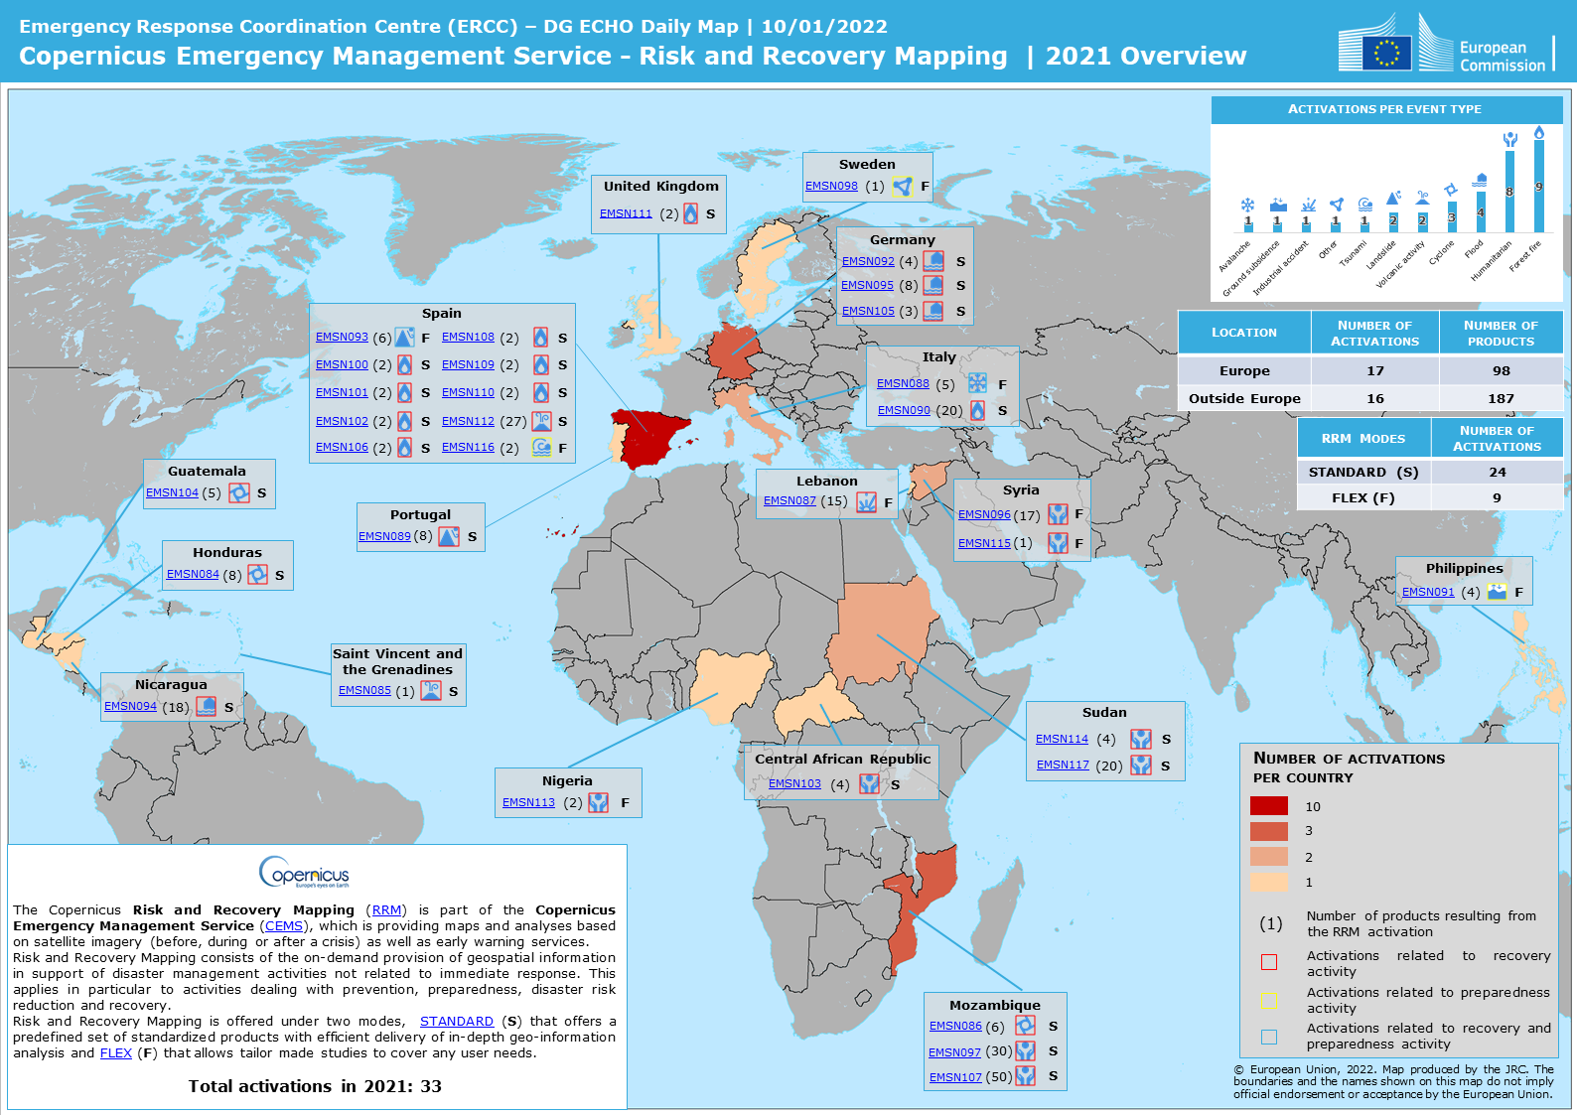Click the Forest fire flame icon atop chart
This screenshot has width=1577, height=1115.
pyautogui.click(x=1538, y=132)
